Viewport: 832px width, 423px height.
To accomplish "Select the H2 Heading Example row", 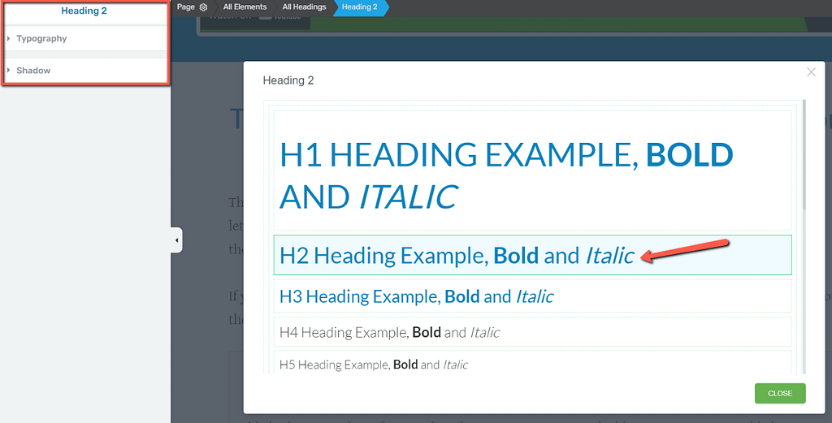I will tap(533, 255).
